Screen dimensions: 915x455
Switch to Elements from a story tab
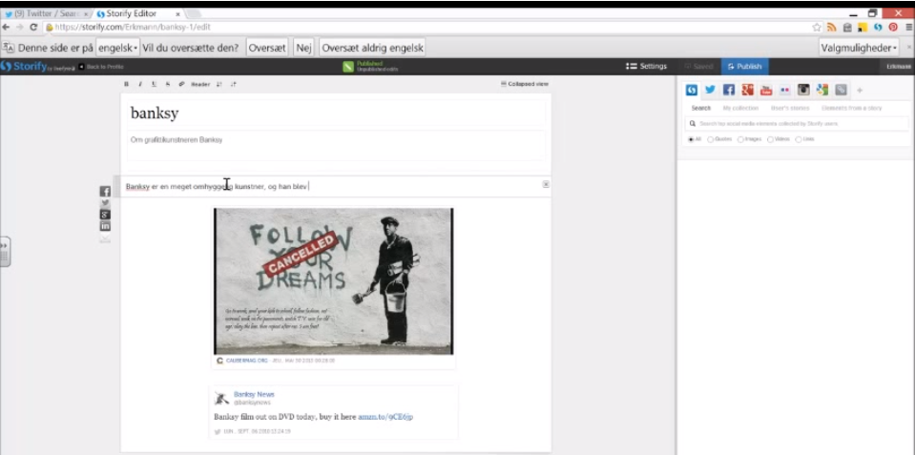click(851, 108)
